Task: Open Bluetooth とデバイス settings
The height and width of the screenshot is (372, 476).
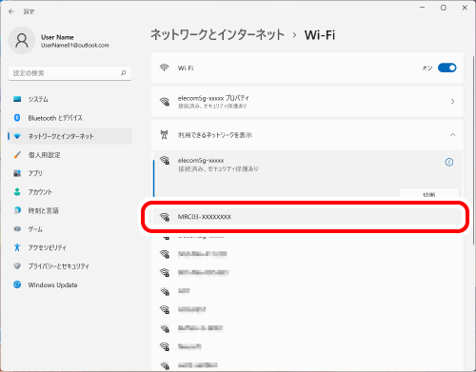Action: coord(70,118)
